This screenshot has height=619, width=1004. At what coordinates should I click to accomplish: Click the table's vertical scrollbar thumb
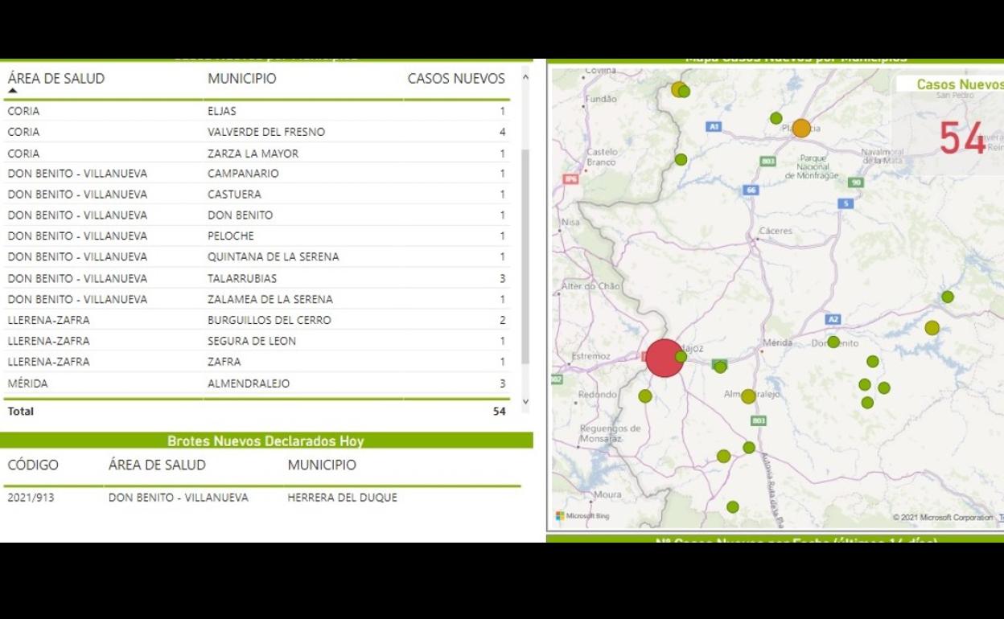[x=525, y=256]
